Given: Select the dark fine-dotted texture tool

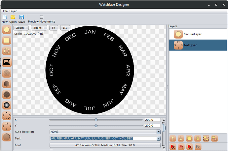Looking at the screenshot, I should pos(7,94).
